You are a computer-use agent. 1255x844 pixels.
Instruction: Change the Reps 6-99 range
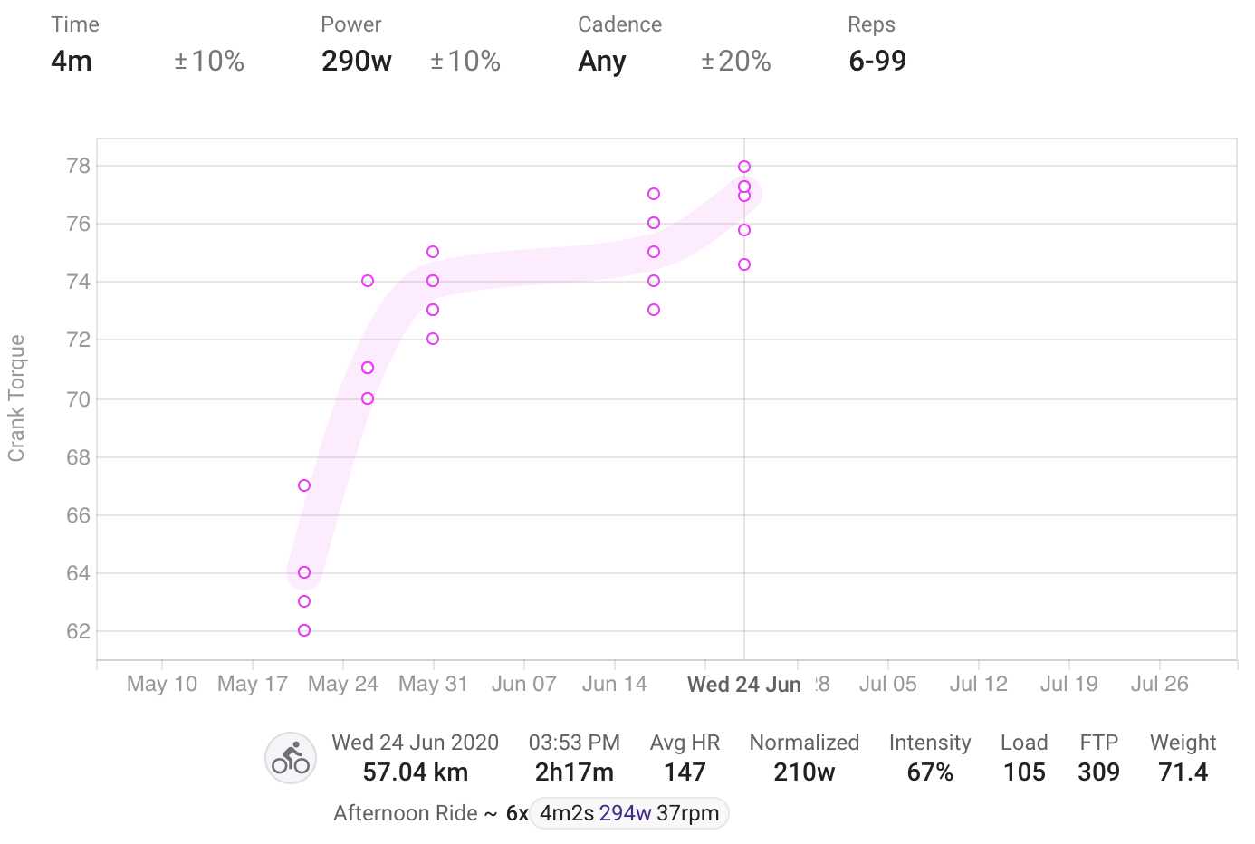point(877,62)
